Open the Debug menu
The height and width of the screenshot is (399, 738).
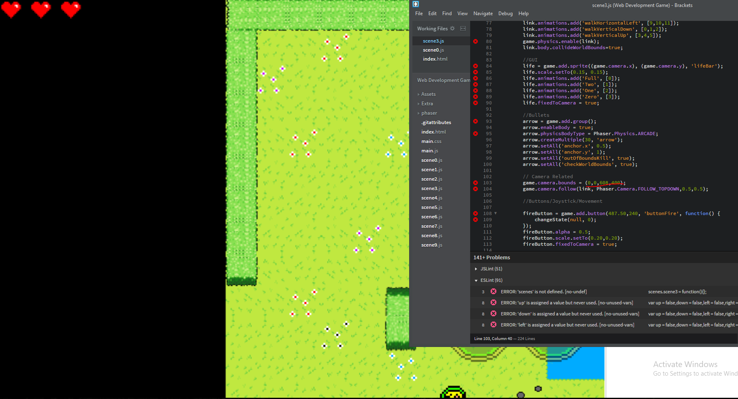pos(505,14)
